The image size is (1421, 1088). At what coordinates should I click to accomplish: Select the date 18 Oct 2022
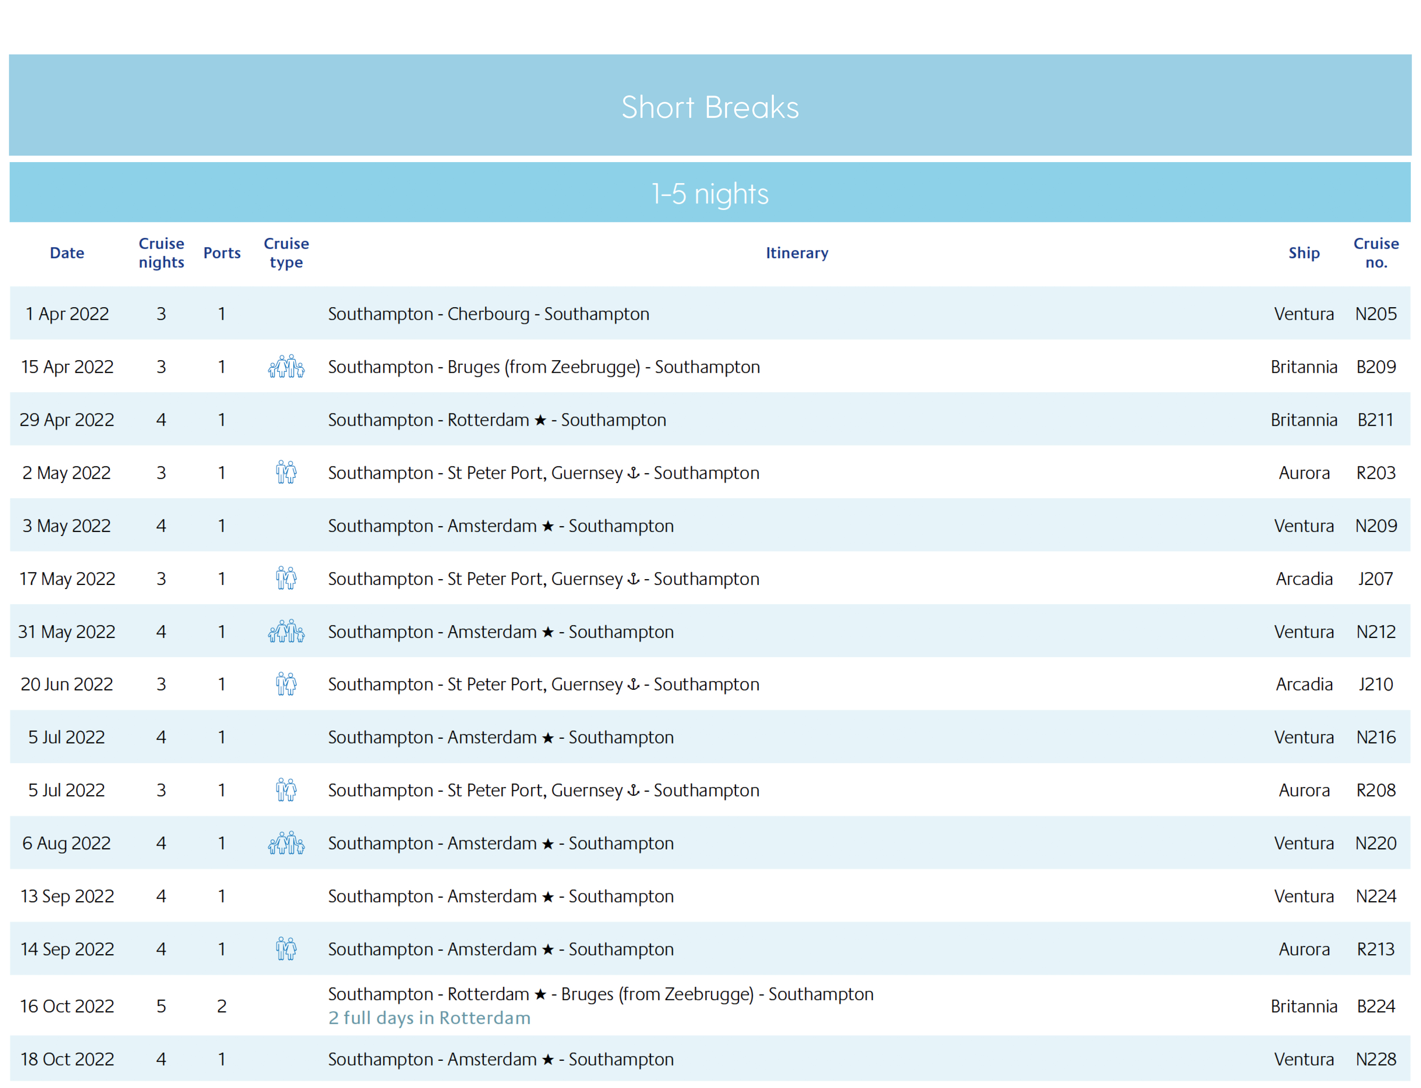(x=67, y=1059)
